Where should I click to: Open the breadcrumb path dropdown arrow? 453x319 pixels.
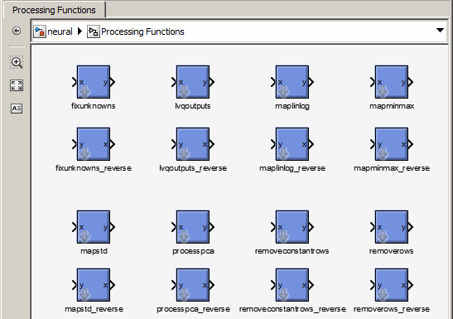tap(440, 31)
